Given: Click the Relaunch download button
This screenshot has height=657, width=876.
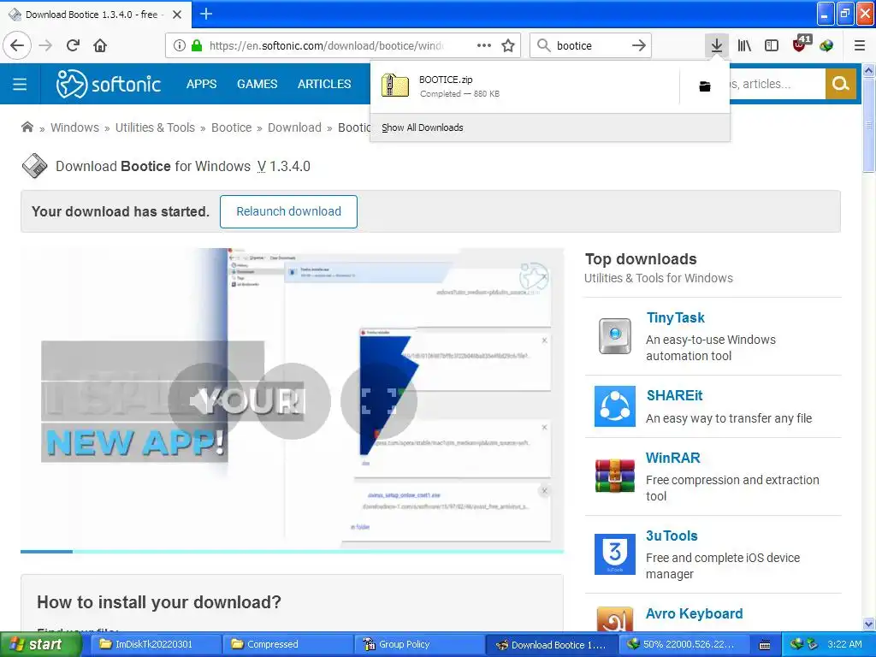Looking at the screenshot, I should pyautogui.click(x=288, y=211).
